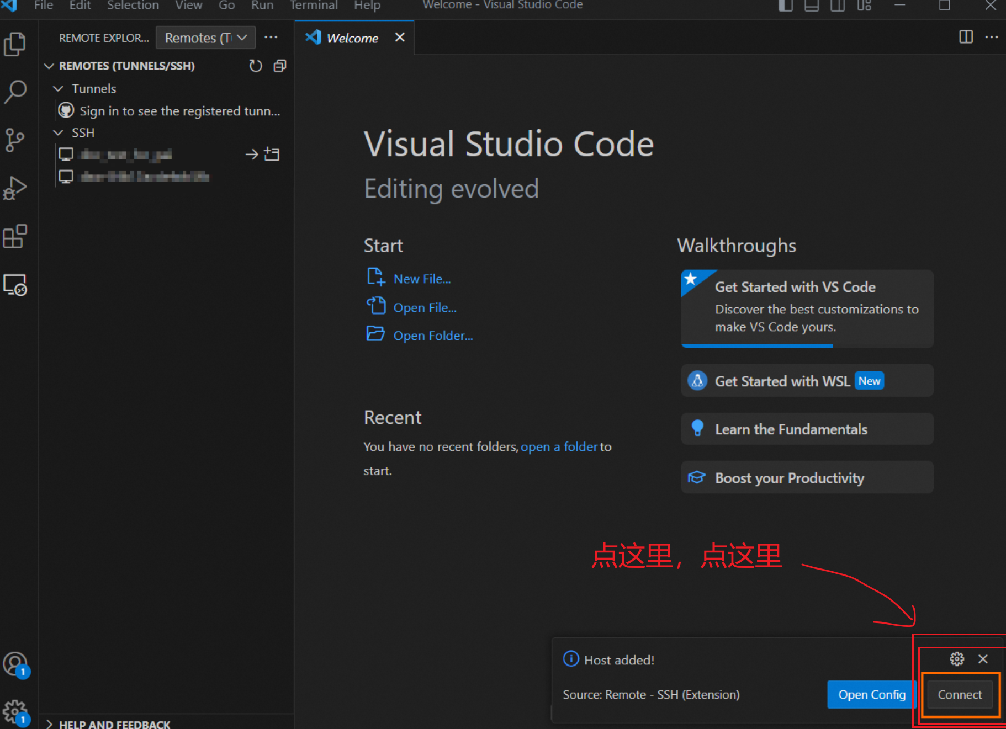The height and width of the screenshot is (729, 1006).
Task: Click the Open File icon
Action: tap(376, 305)
